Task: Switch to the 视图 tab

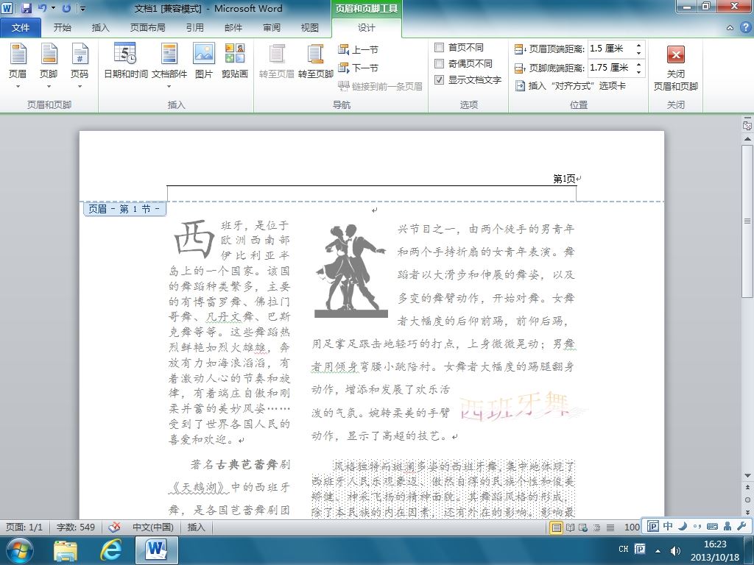Action: (310, 28)
